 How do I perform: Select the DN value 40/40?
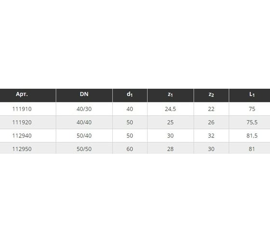[84, 122]
